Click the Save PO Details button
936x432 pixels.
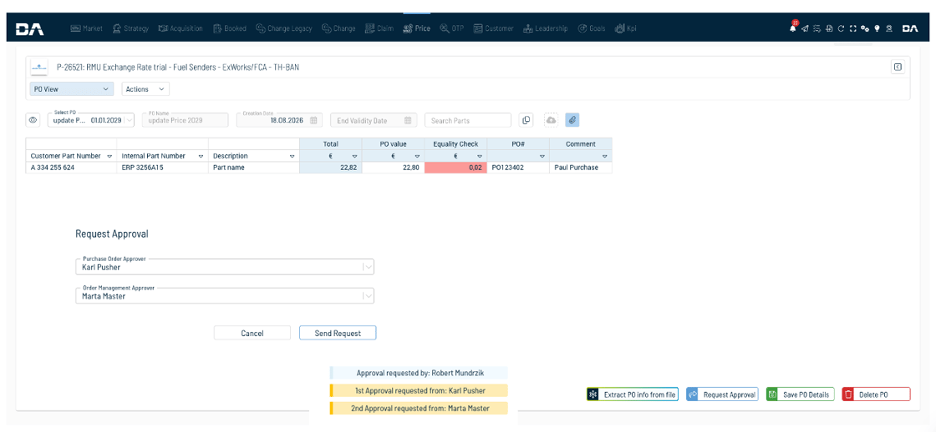point(800,394)
